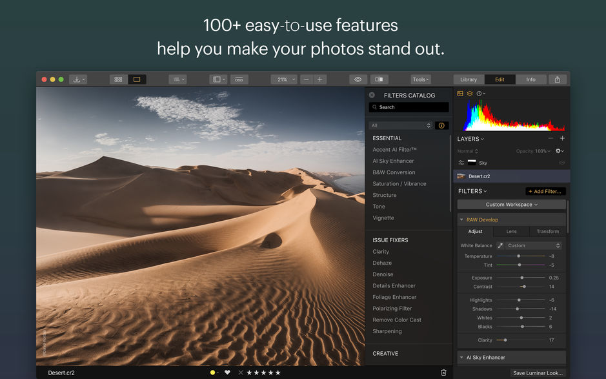Reject the photo with the X flag
The height and width of the screenshot is (379, 606).
239,373
